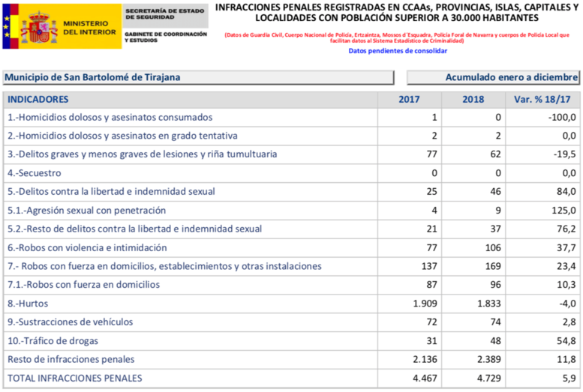Click the Datos pendientes de consolidar notice
Image resolution: width=583 pixels, height=392 pixels.
pos(397,51)
